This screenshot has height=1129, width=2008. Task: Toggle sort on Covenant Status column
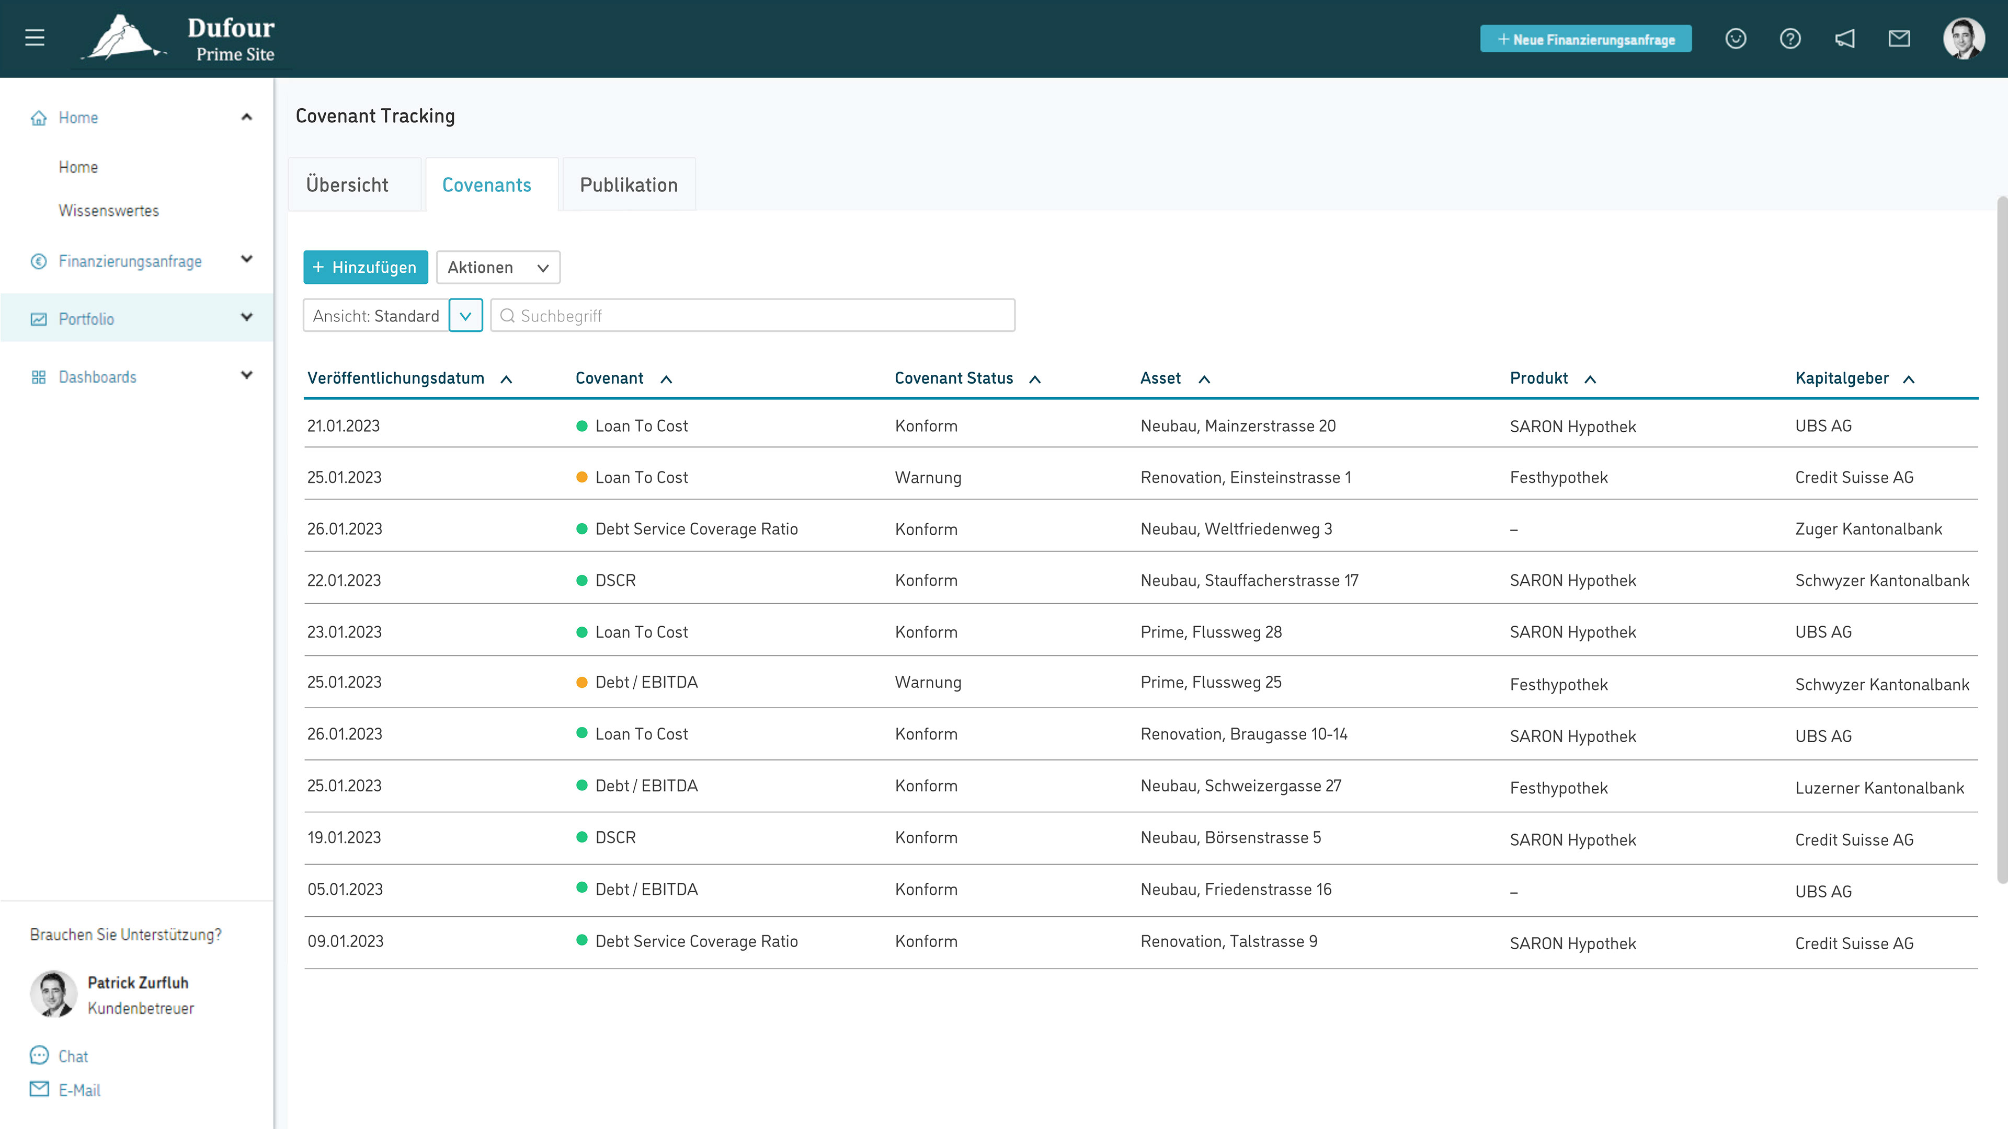tap(1034, 379)
